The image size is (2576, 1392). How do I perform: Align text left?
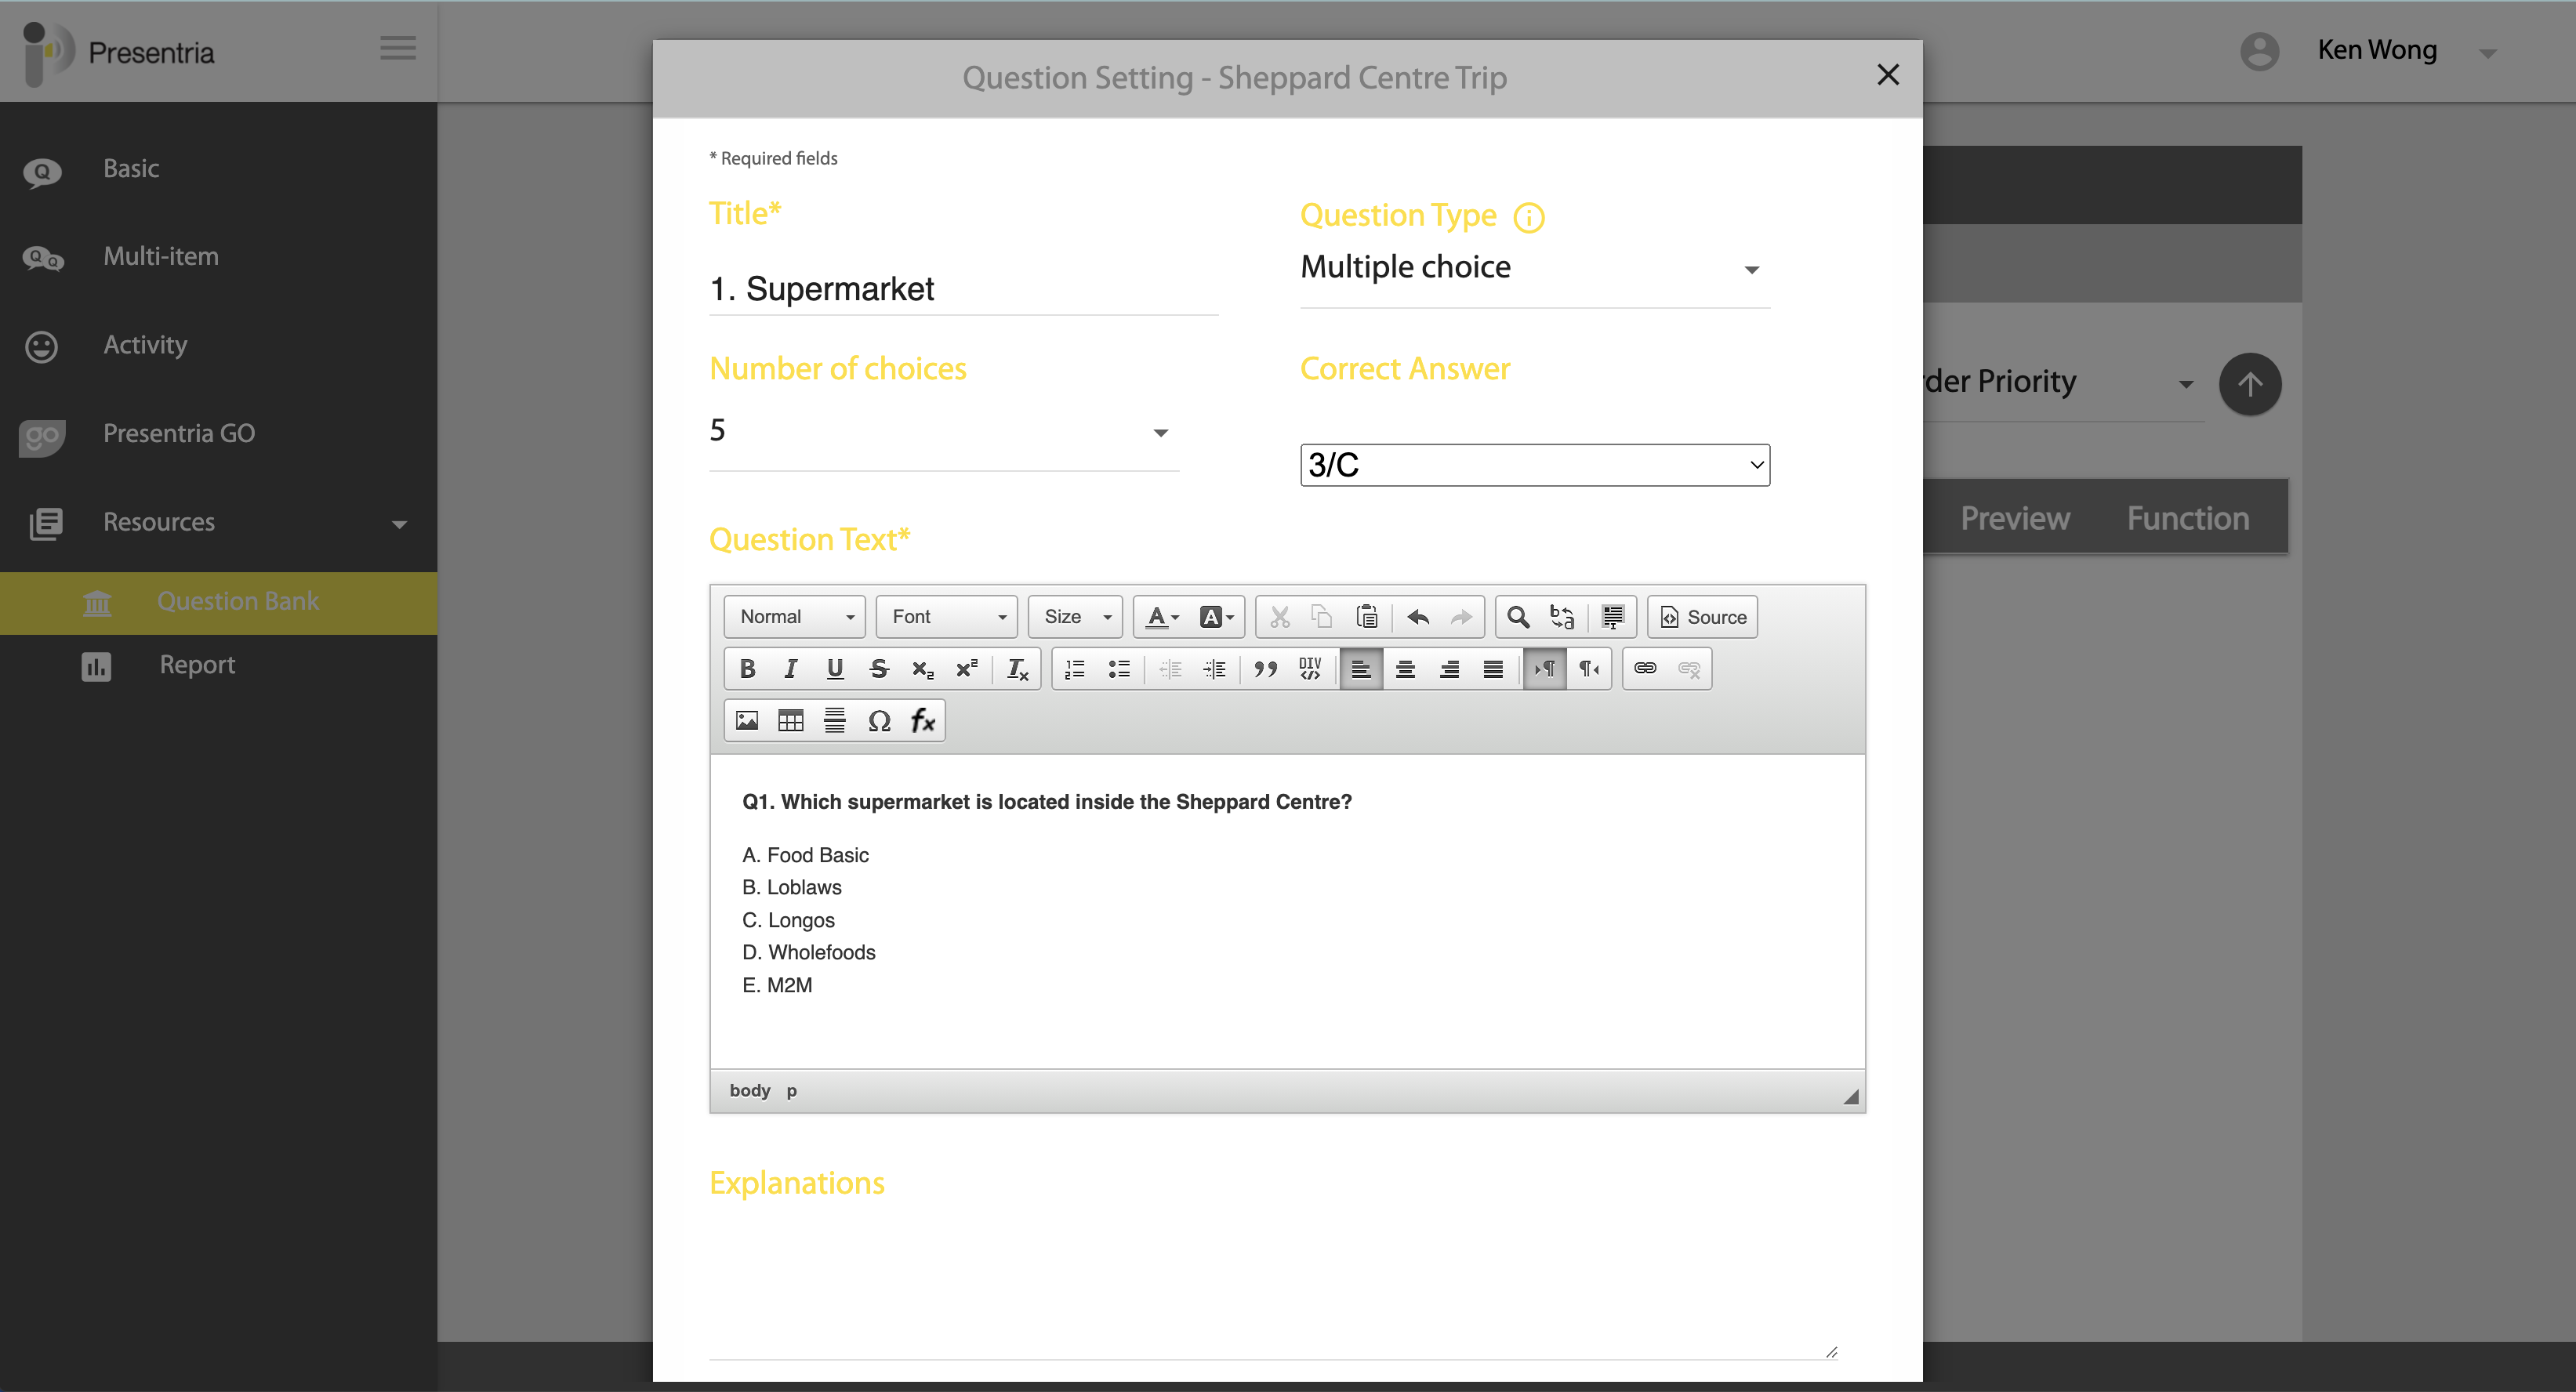[1361, 669]
